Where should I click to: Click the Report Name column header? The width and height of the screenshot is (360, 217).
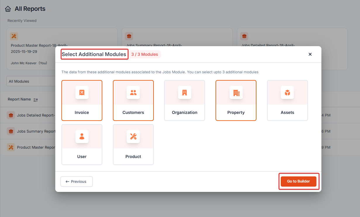(x=19, y=99)
